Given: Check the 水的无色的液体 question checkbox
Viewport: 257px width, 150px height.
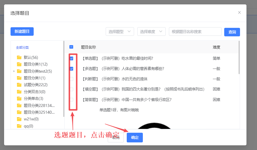Looking at the screenshot, I should tap(71, 79).
